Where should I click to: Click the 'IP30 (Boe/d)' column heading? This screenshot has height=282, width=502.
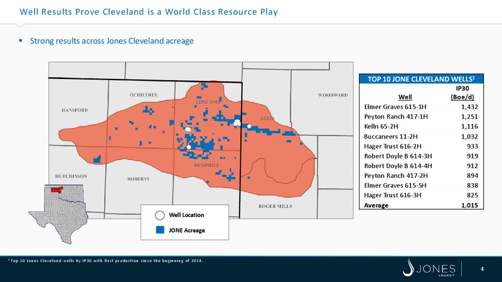point(462,93)
